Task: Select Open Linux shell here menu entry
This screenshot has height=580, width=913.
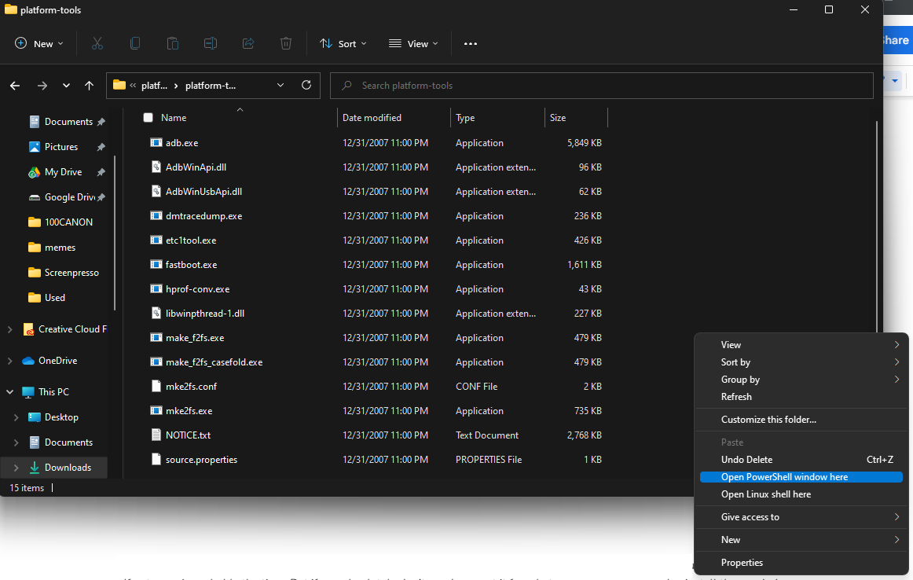Action: 765,494
